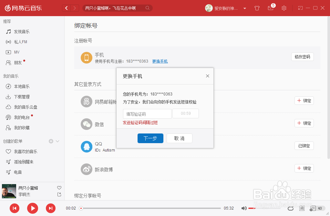This screenshot has height=216, width=330.
Task: Click the artist name 李晓杰
Action: click(x=24, y=194)
